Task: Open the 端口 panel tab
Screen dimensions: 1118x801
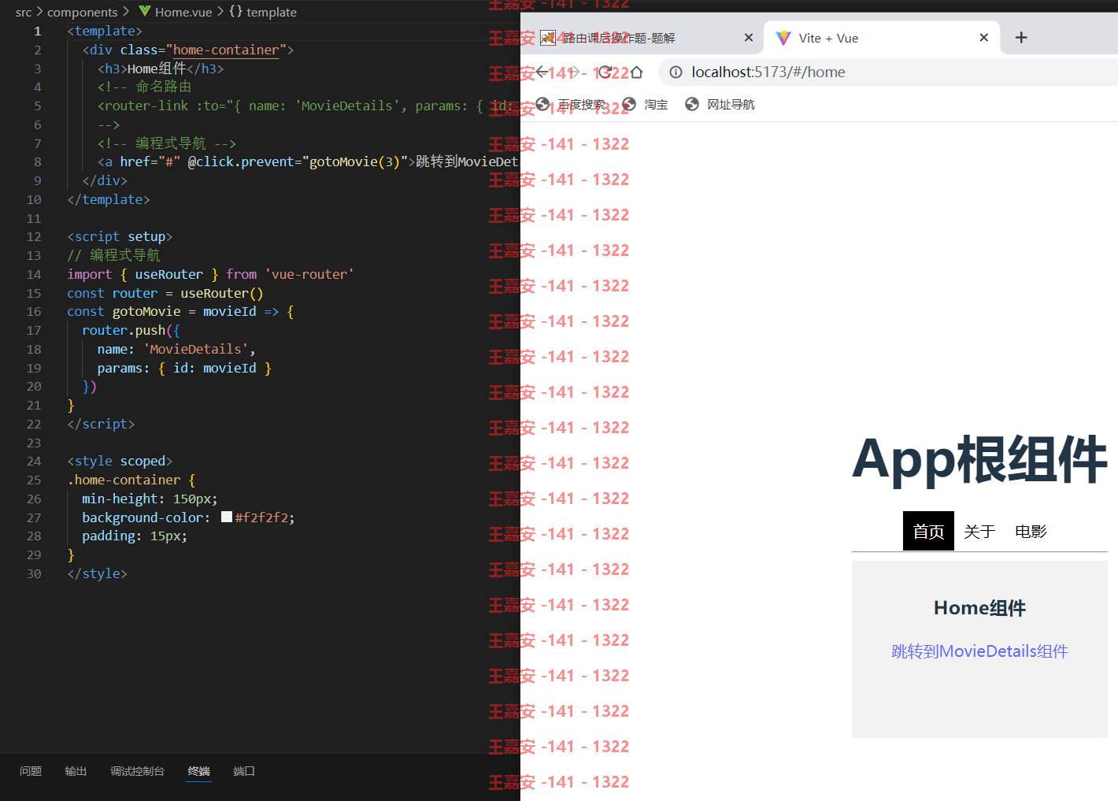Action: (x=244, y=771)
